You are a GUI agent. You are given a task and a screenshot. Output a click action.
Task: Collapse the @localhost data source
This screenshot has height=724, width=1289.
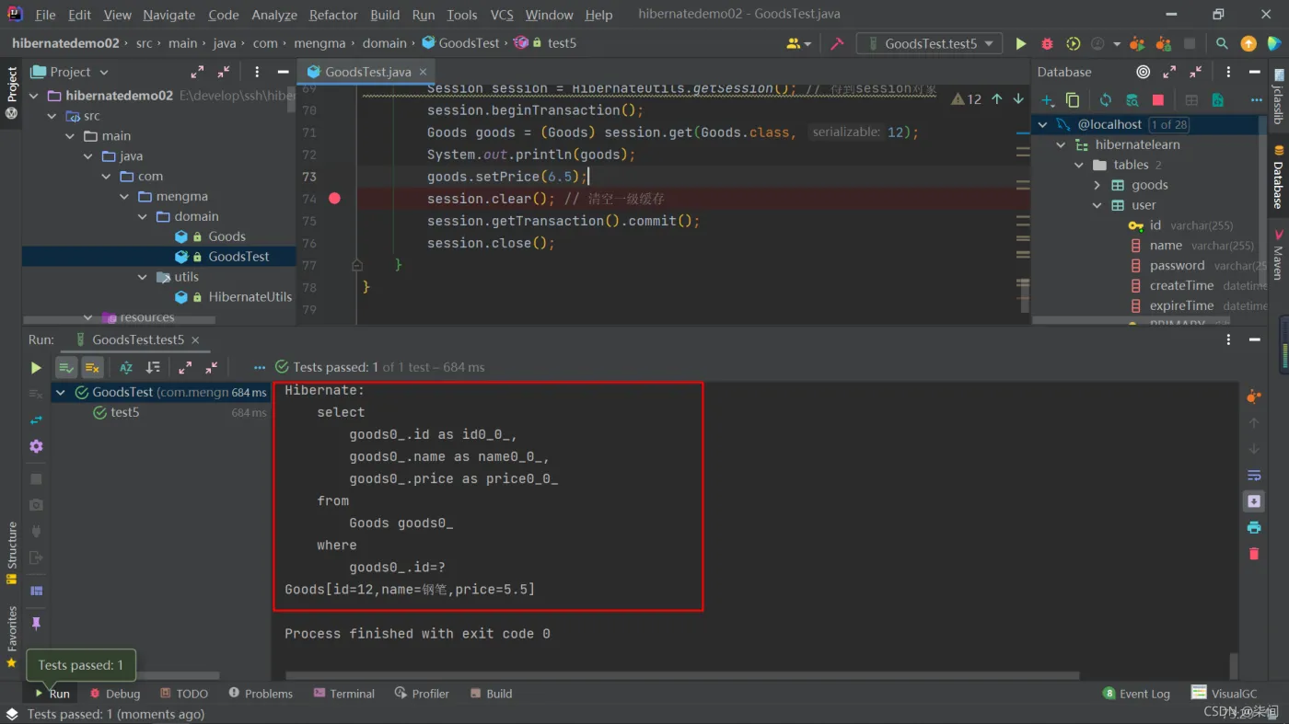click(1042, 124)
